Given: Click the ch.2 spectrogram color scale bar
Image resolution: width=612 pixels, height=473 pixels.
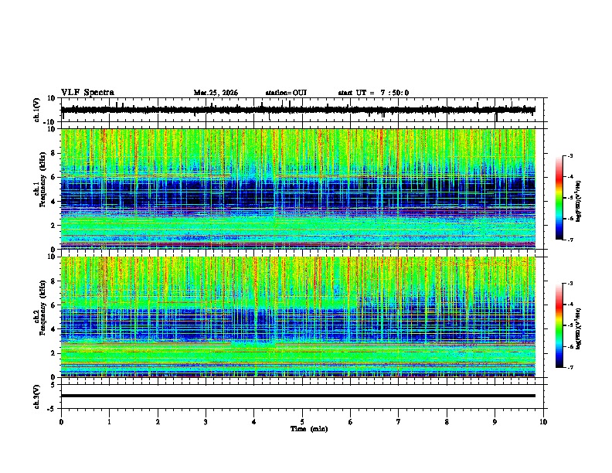Looking at the screenshot, I should (x=559, y=325).
